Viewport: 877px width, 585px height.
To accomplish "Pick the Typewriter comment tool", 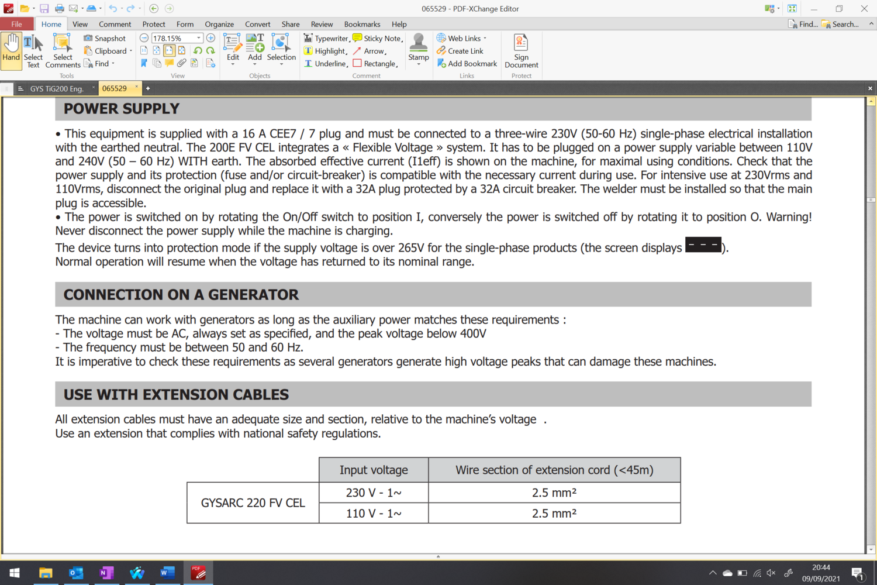I will pyautogui.click(x=326, y=38).
